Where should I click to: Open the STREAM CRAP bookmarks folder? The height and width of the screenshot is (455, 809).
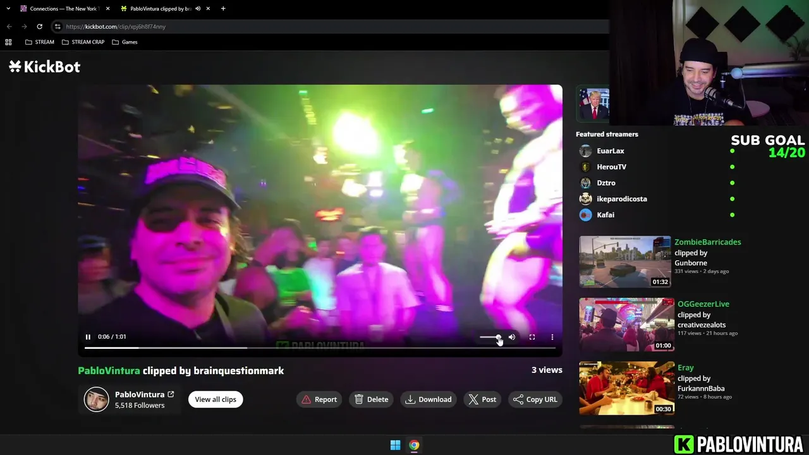83,42
